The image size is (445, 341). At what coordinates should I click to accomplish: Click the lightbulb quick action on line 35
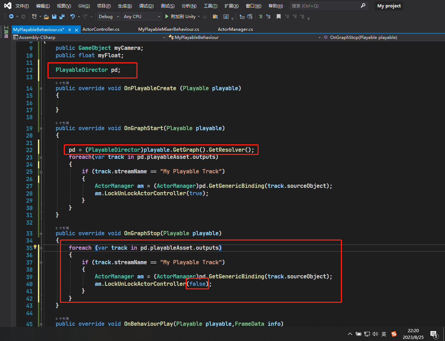35,247
